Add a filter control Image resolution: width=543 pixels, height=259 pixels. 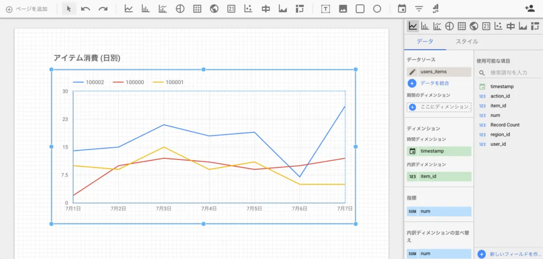click(x=419, y=9)
